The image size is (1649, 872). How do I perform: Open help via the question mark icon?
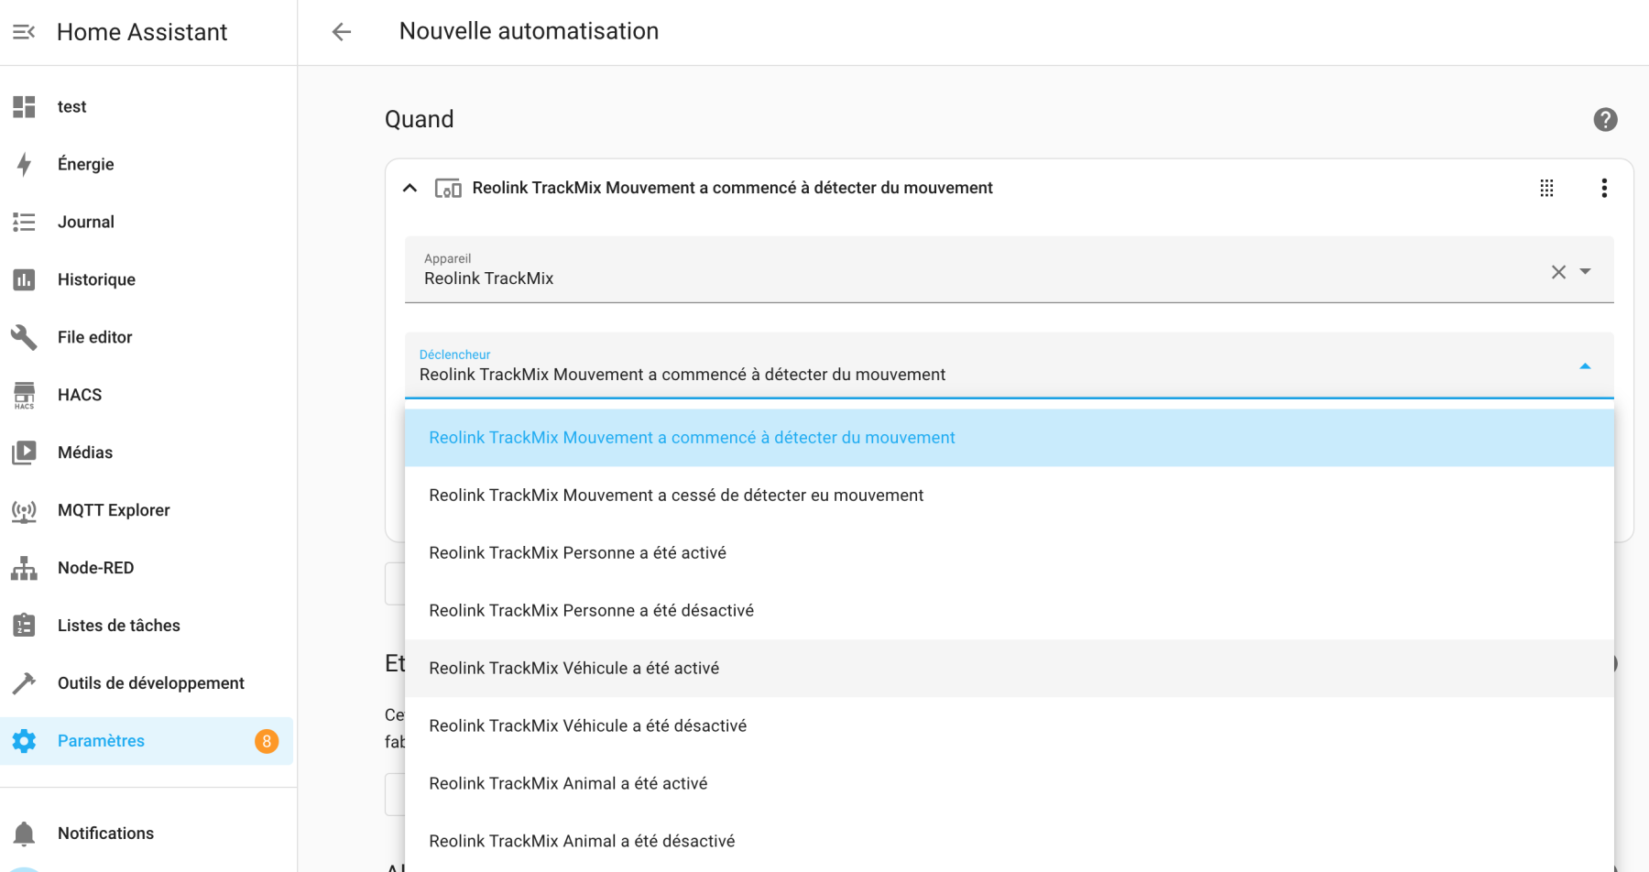1605,120
